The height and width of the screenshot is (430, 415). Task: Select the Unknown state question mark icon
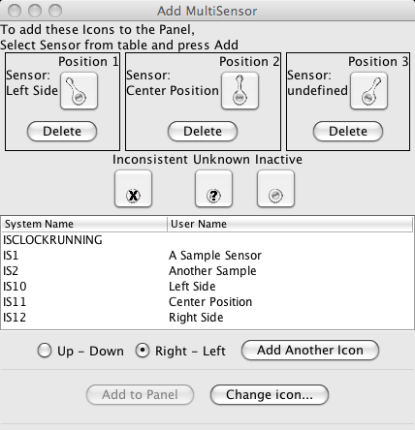pos(213,189)
